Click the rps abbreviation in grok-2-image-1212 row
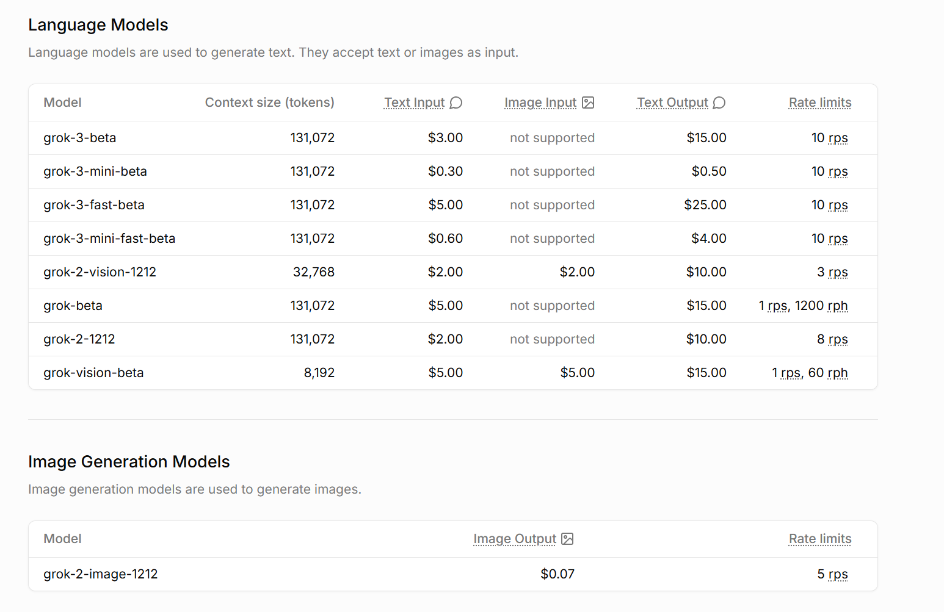This screenshot has height=612, width=944. click(838, 574)
